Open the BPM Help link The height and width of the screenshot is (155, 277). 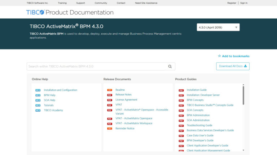pyautogui.click(x=49, y=95)
